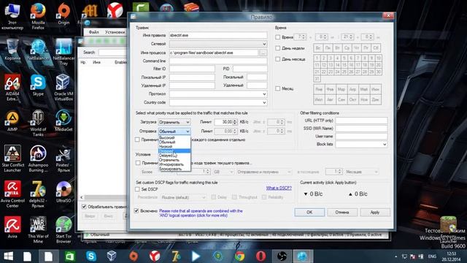Open Windows Store from the taskbar

tap(70, 256)
